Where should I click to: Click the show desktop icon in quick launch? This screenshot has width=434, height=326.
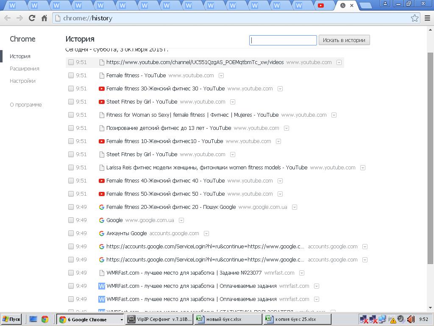[x=33, y=319]
